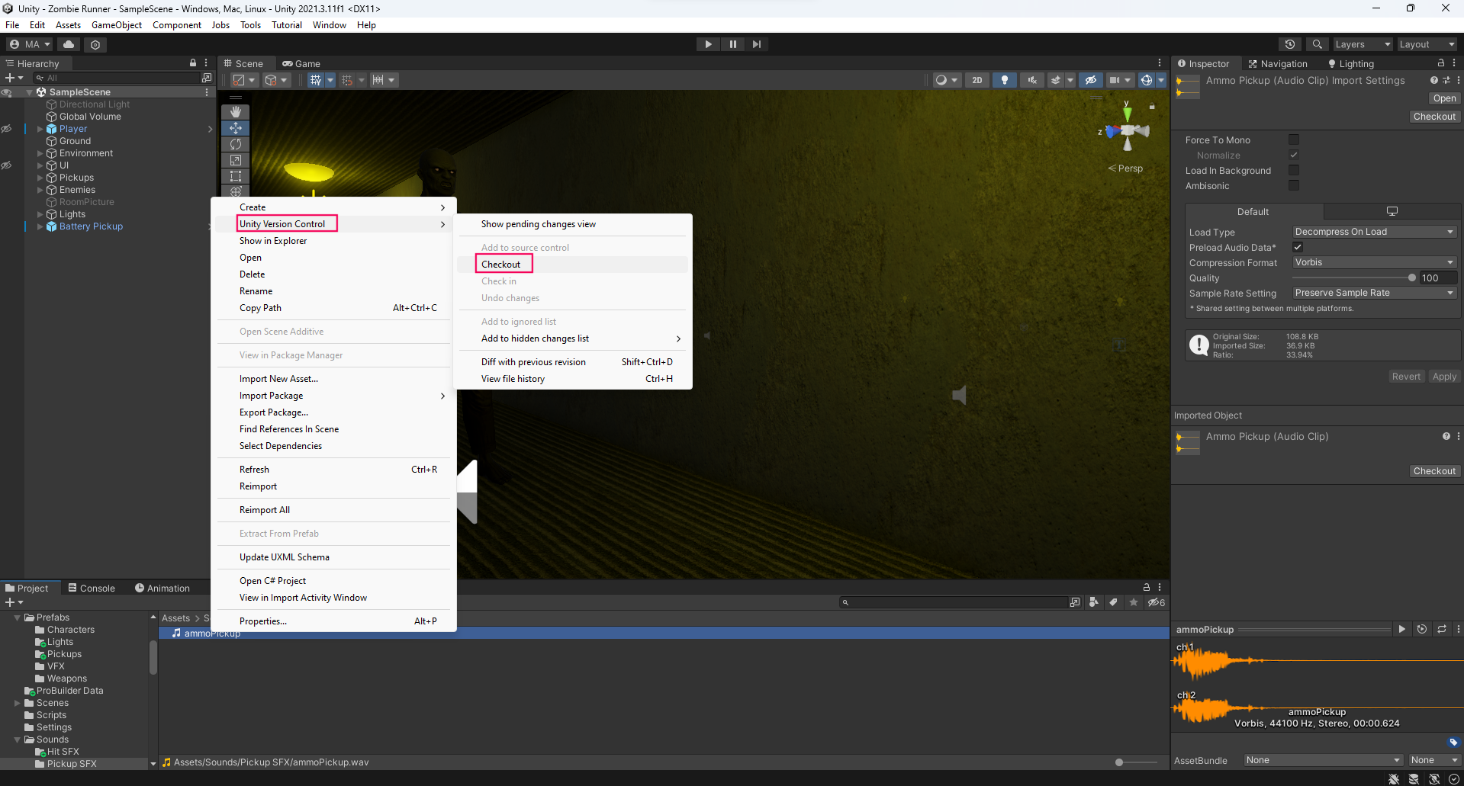Click the Play button in the toolbar
This screenshot has height=786, width=1464.
tap(708, 44)
